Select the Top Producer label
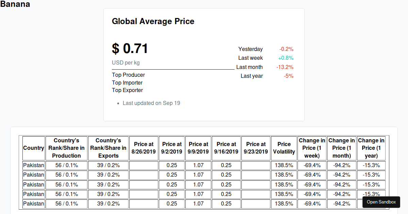The image size is (408, 214). [x=129, y=75]
